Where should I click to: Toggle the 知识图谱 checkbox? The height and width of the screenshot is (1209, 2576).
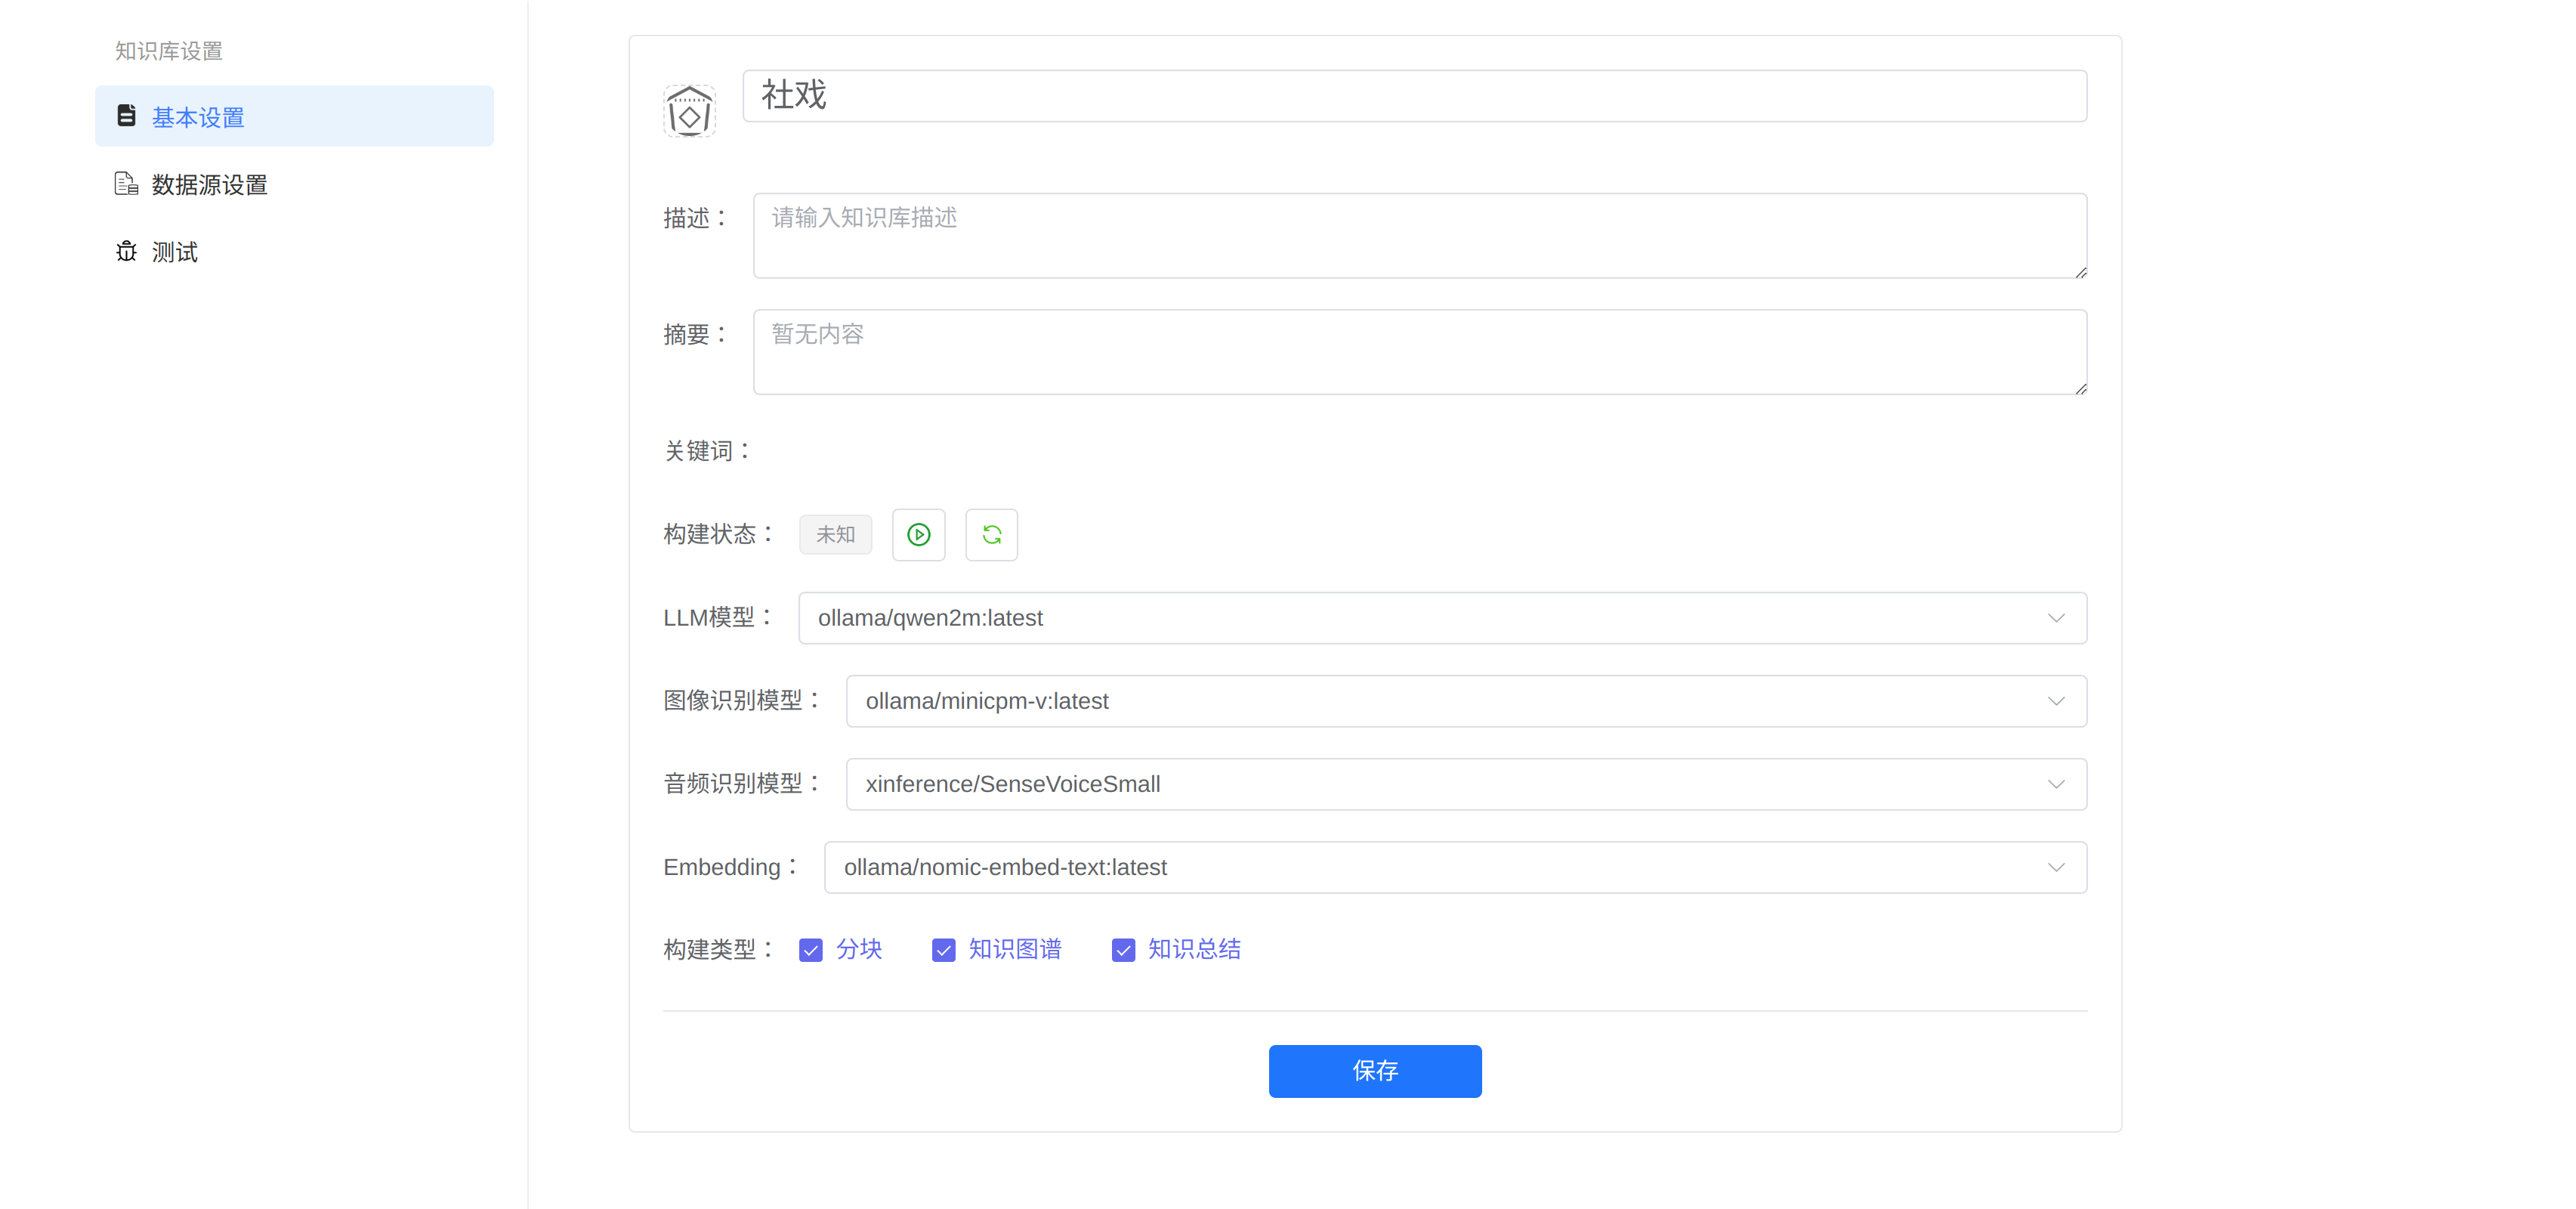(943, 950)
